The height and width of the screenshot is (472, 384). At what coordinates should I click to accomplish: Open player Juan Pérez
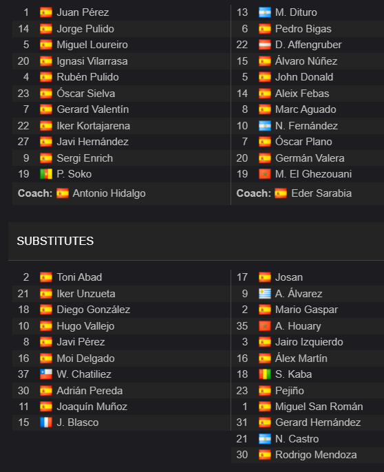tap(83, 12)
